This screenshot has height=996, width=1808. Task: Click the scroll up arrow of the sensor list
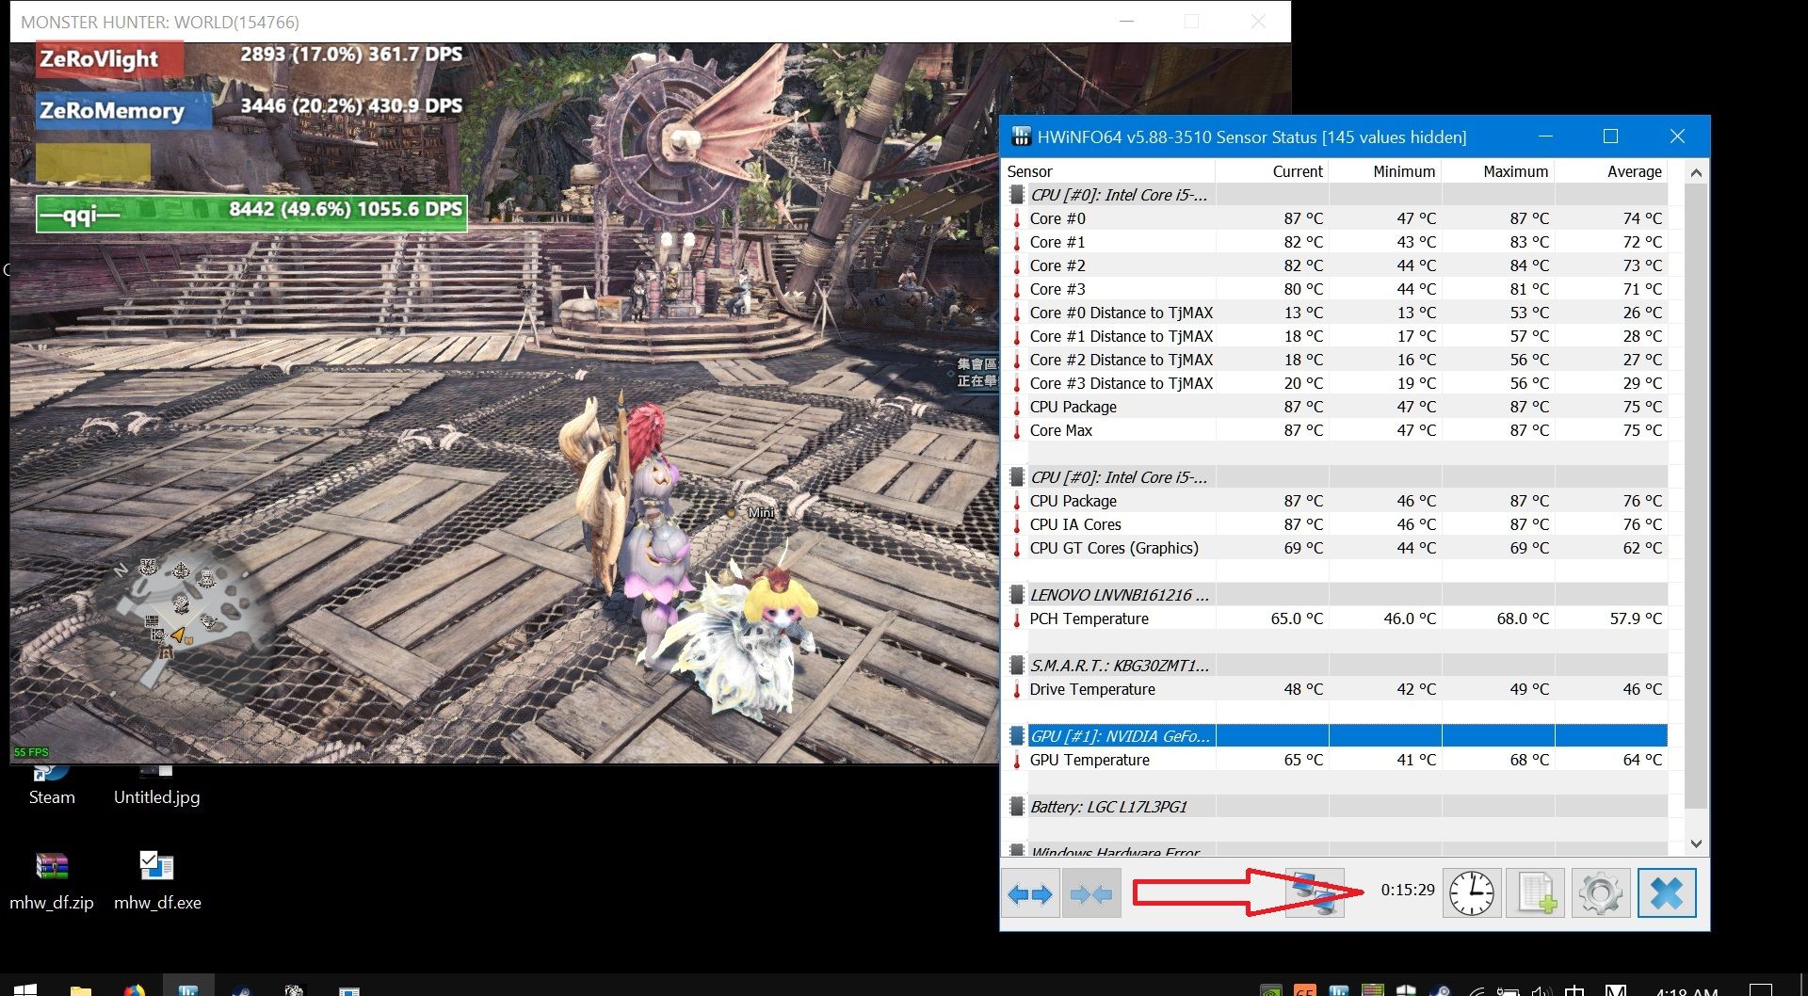pyautogui.click(x=1696, y=172)
